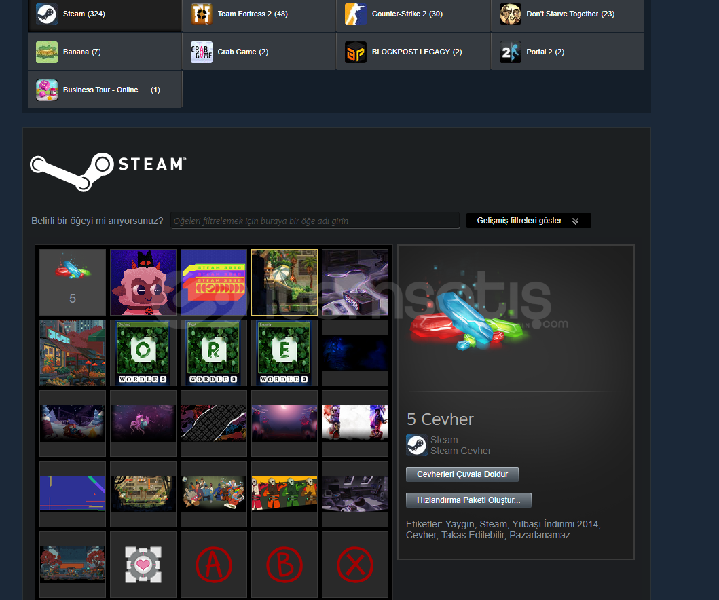
Task: Click the Steam logo beside Steam Cevher
Action: point(416,445)
